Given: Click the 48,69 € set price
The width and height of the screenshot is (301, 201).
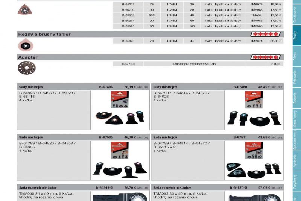Looking at the screenshot, I should click(x=264, y=138).
